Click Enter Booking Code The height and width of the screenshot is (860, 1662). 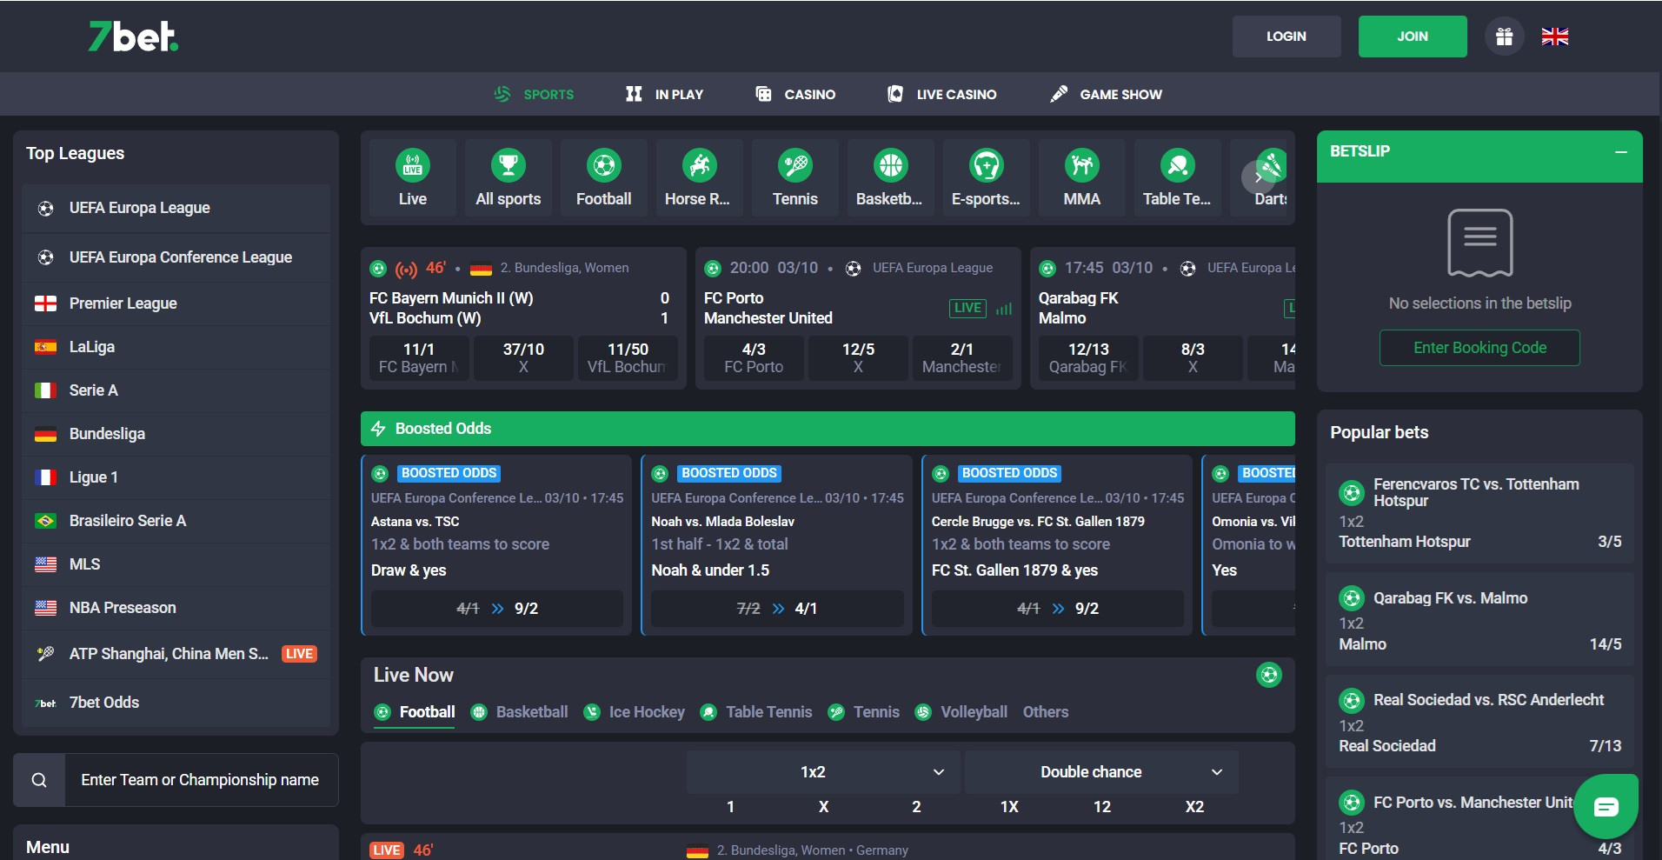tap(1479, 348)
